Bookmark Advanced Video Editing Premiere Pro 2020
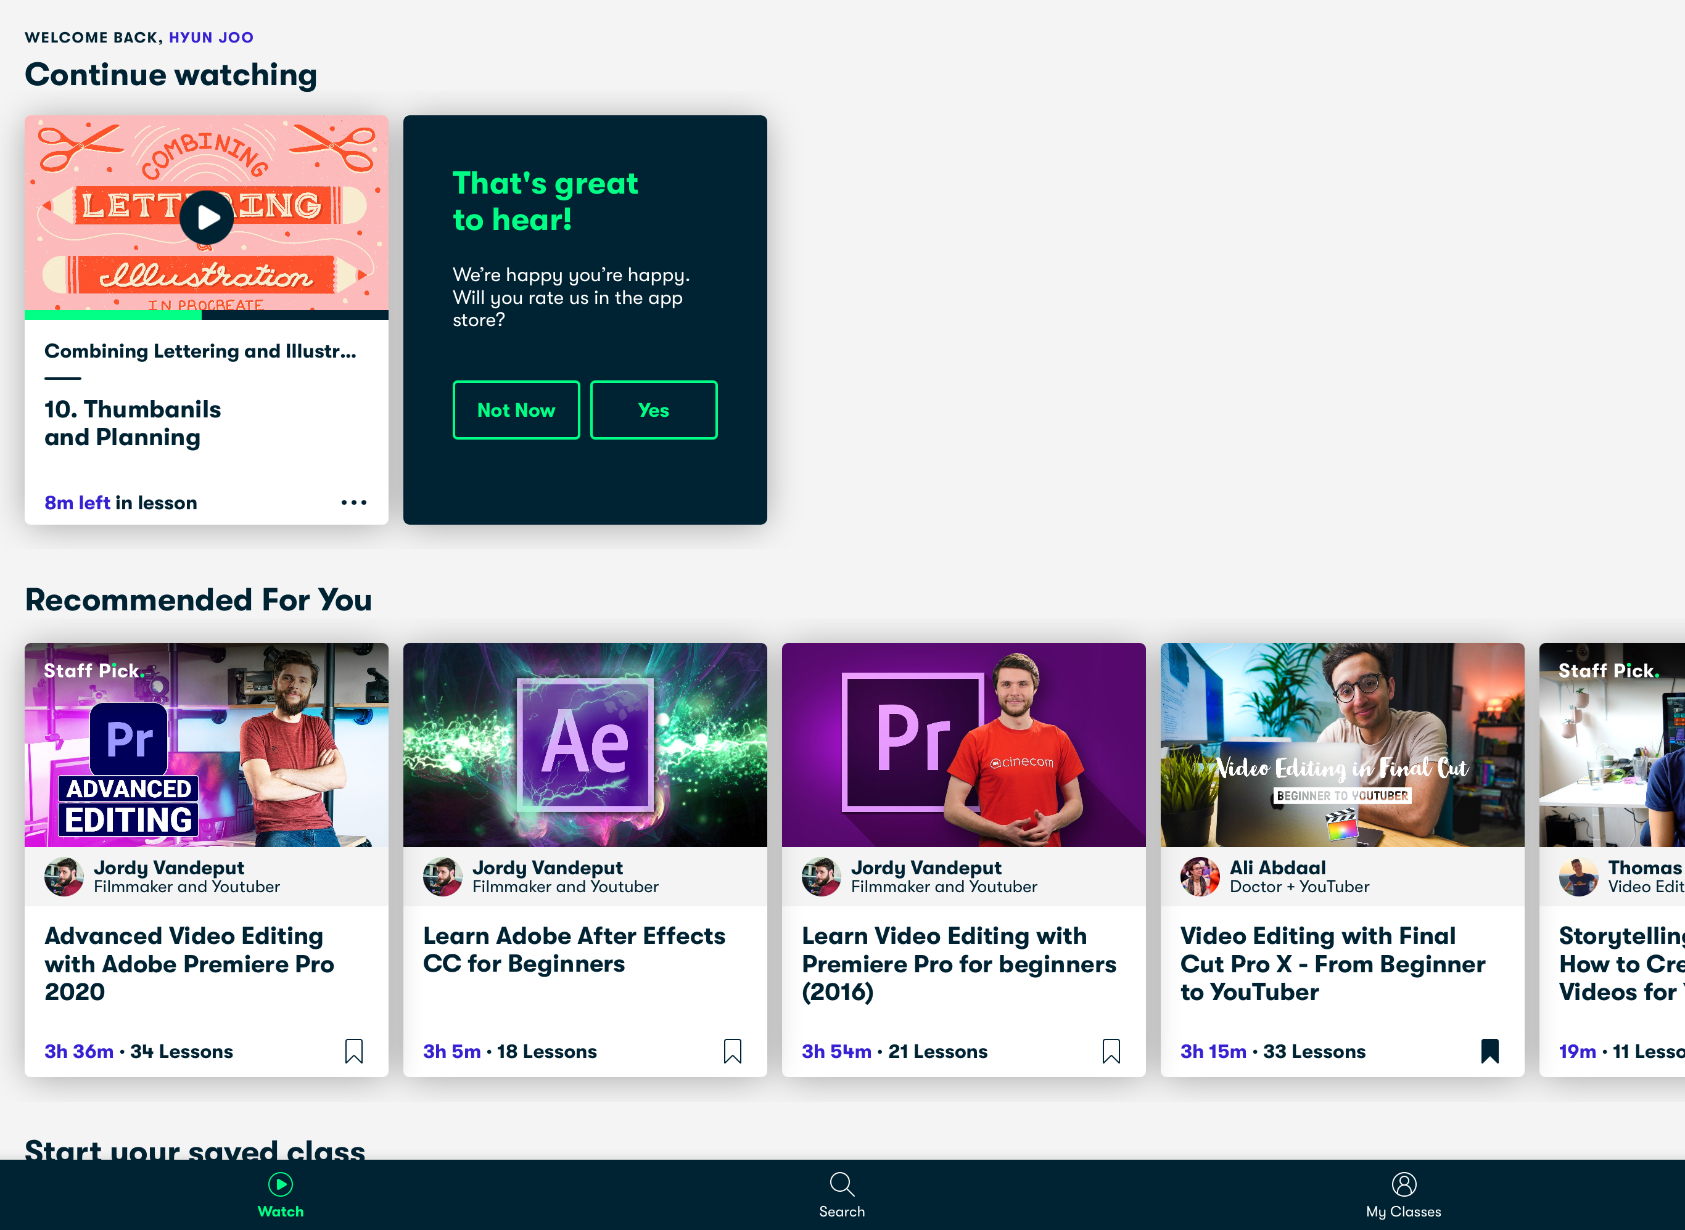Viewport: 1685px width, 1230px height. pyautogui.click(x=354, y=1051)
